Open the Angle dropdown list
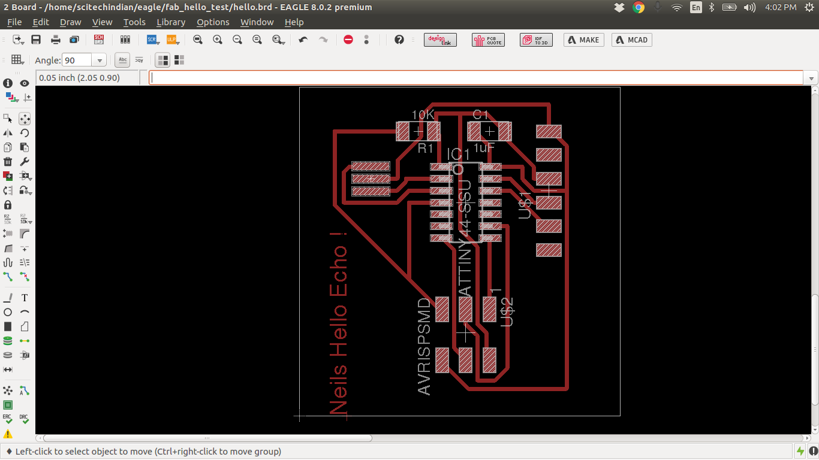This screenshot has width=819, height=460. (100, 60)
